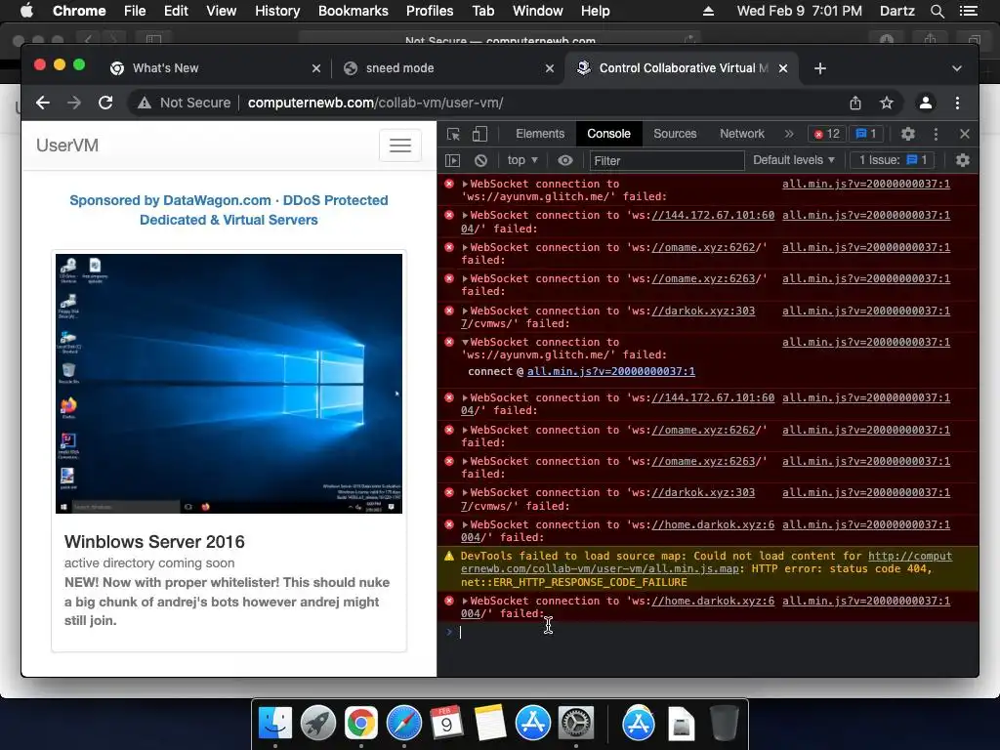Click the UserVM brand link
Image resolution: width=1000 pixels, height=750 pixels.
[x=67, y=146]
